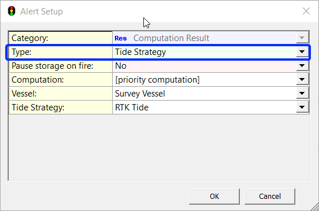The image size is (319, 211).
Task: Click the disabled Category dropdown arrow
Action: (x=302, y=38)
